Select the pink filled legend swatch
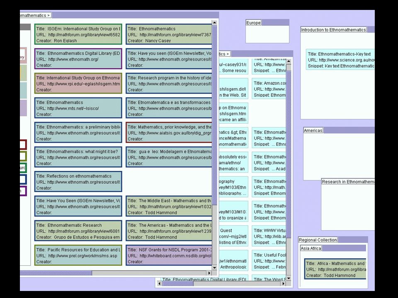Image resolution: width=398 pixels, height=298 pixels. coord(23,55)
